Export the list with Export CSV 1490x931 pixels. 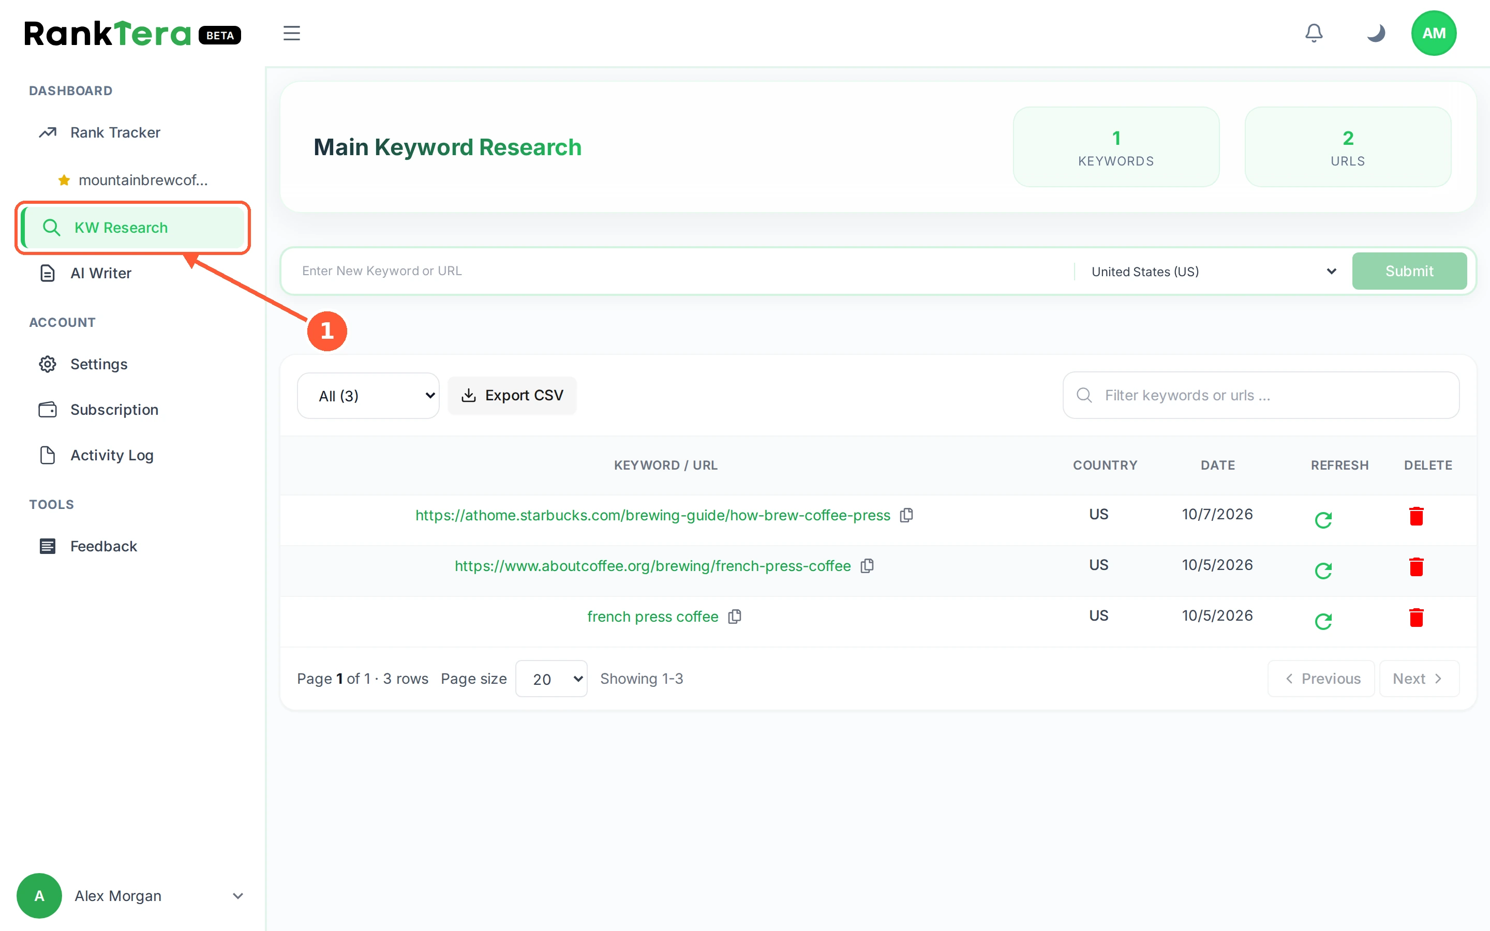coord(512,395)
